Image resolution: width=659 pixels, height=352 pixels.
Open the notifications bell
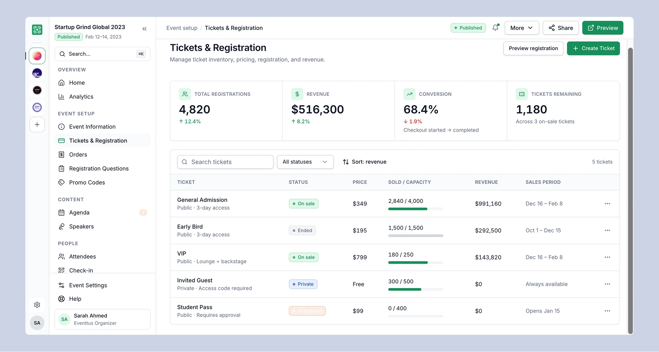[x=495, y=28]
